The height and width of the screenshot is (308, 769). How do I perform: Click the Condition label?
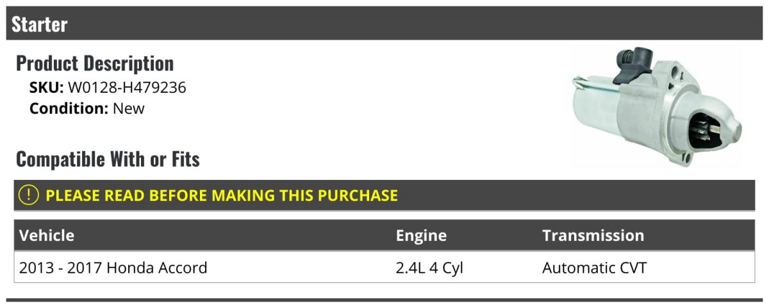click(69, 108)
